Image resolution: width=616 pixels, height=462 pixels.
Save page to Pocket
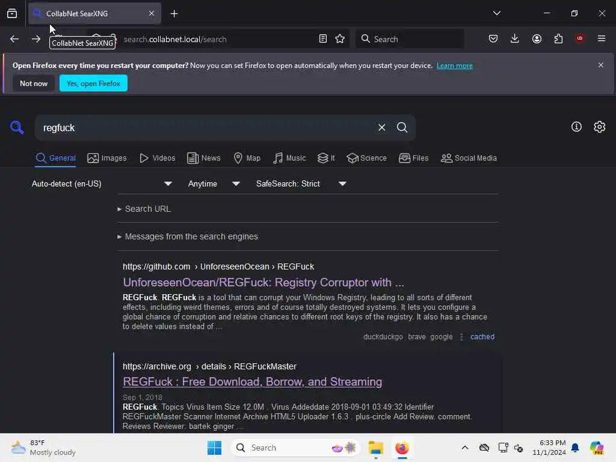tap(493, 38)
